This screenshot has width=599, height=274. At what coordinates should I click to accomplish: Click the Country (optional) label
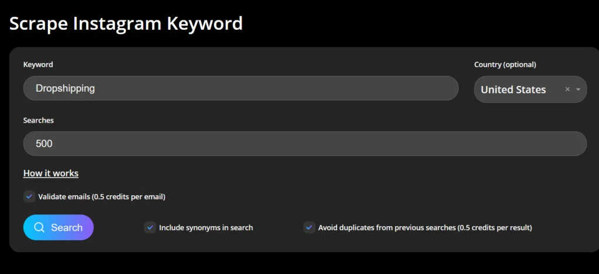point(505,64)
